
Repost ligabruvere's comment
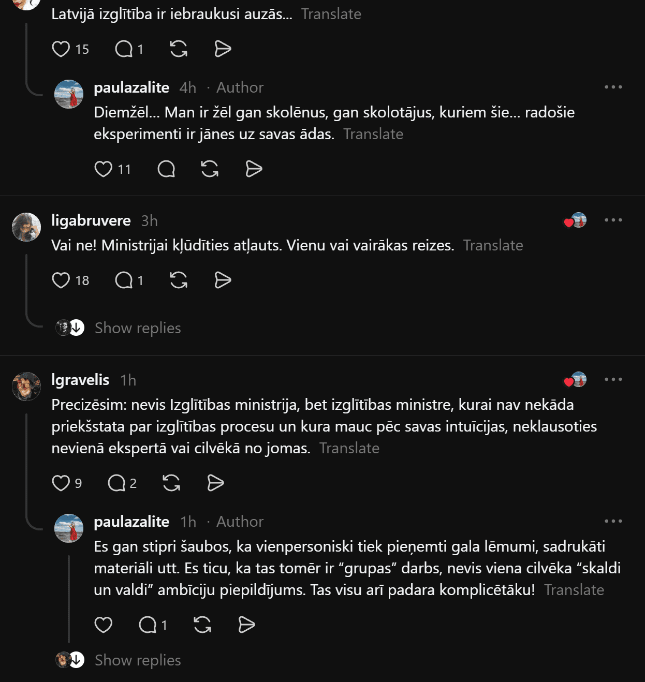pos(179,280)
